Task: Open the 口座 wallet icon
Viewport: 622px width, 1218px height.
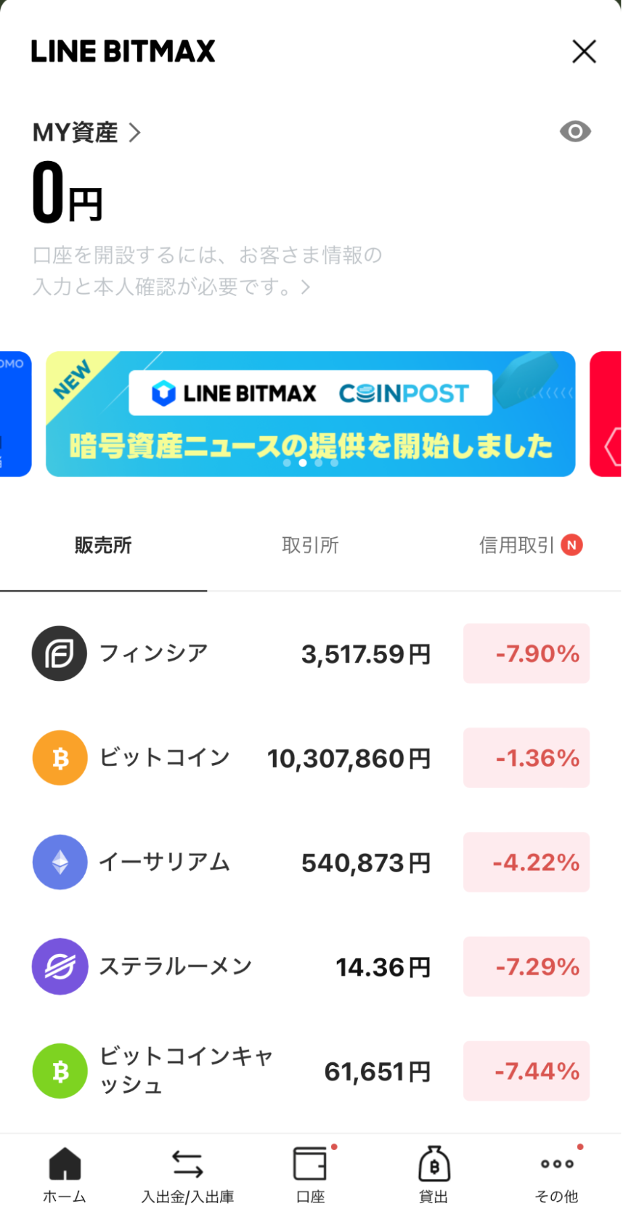Action: tap(310, 1165)
